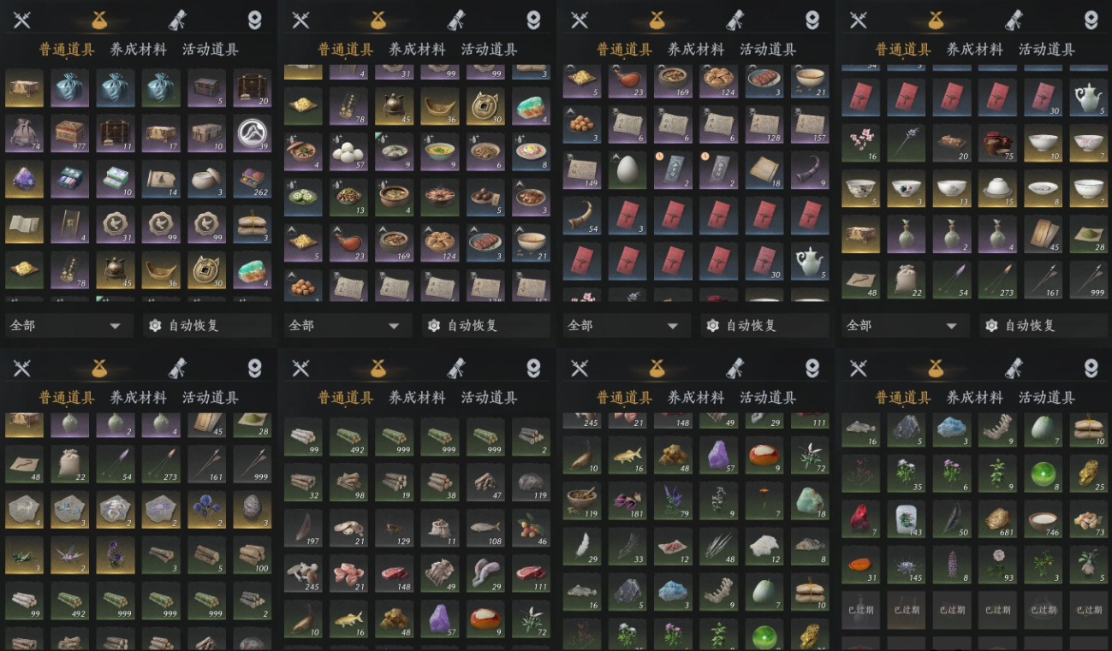Pick the green grasshopper item showing 3
The height and width of the screenshot is (651, 1112).
(24, 554)
